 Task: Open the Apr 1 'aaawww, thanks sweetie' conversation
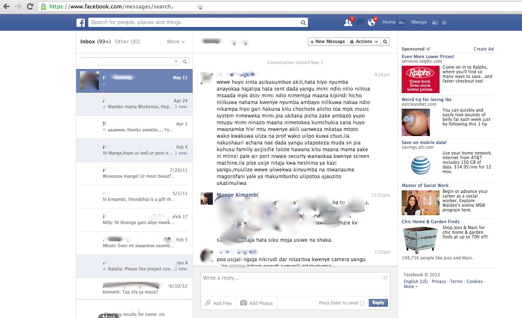134,127
